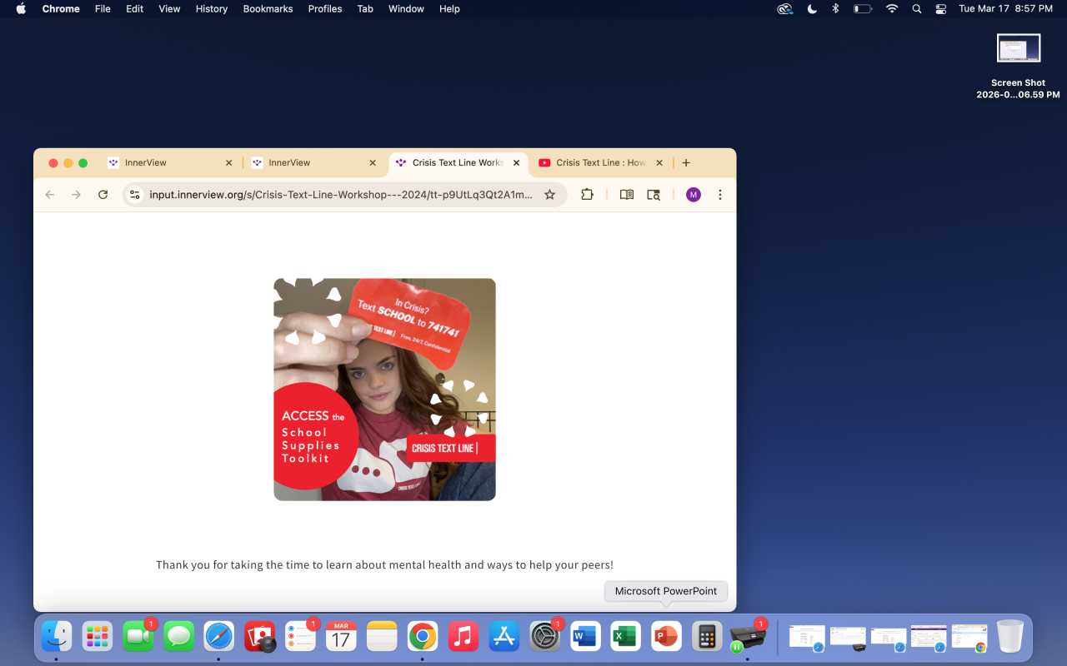Go back to the previous page
The image size is (1067, 666).
pyautogui.click(x=50, y=195)
